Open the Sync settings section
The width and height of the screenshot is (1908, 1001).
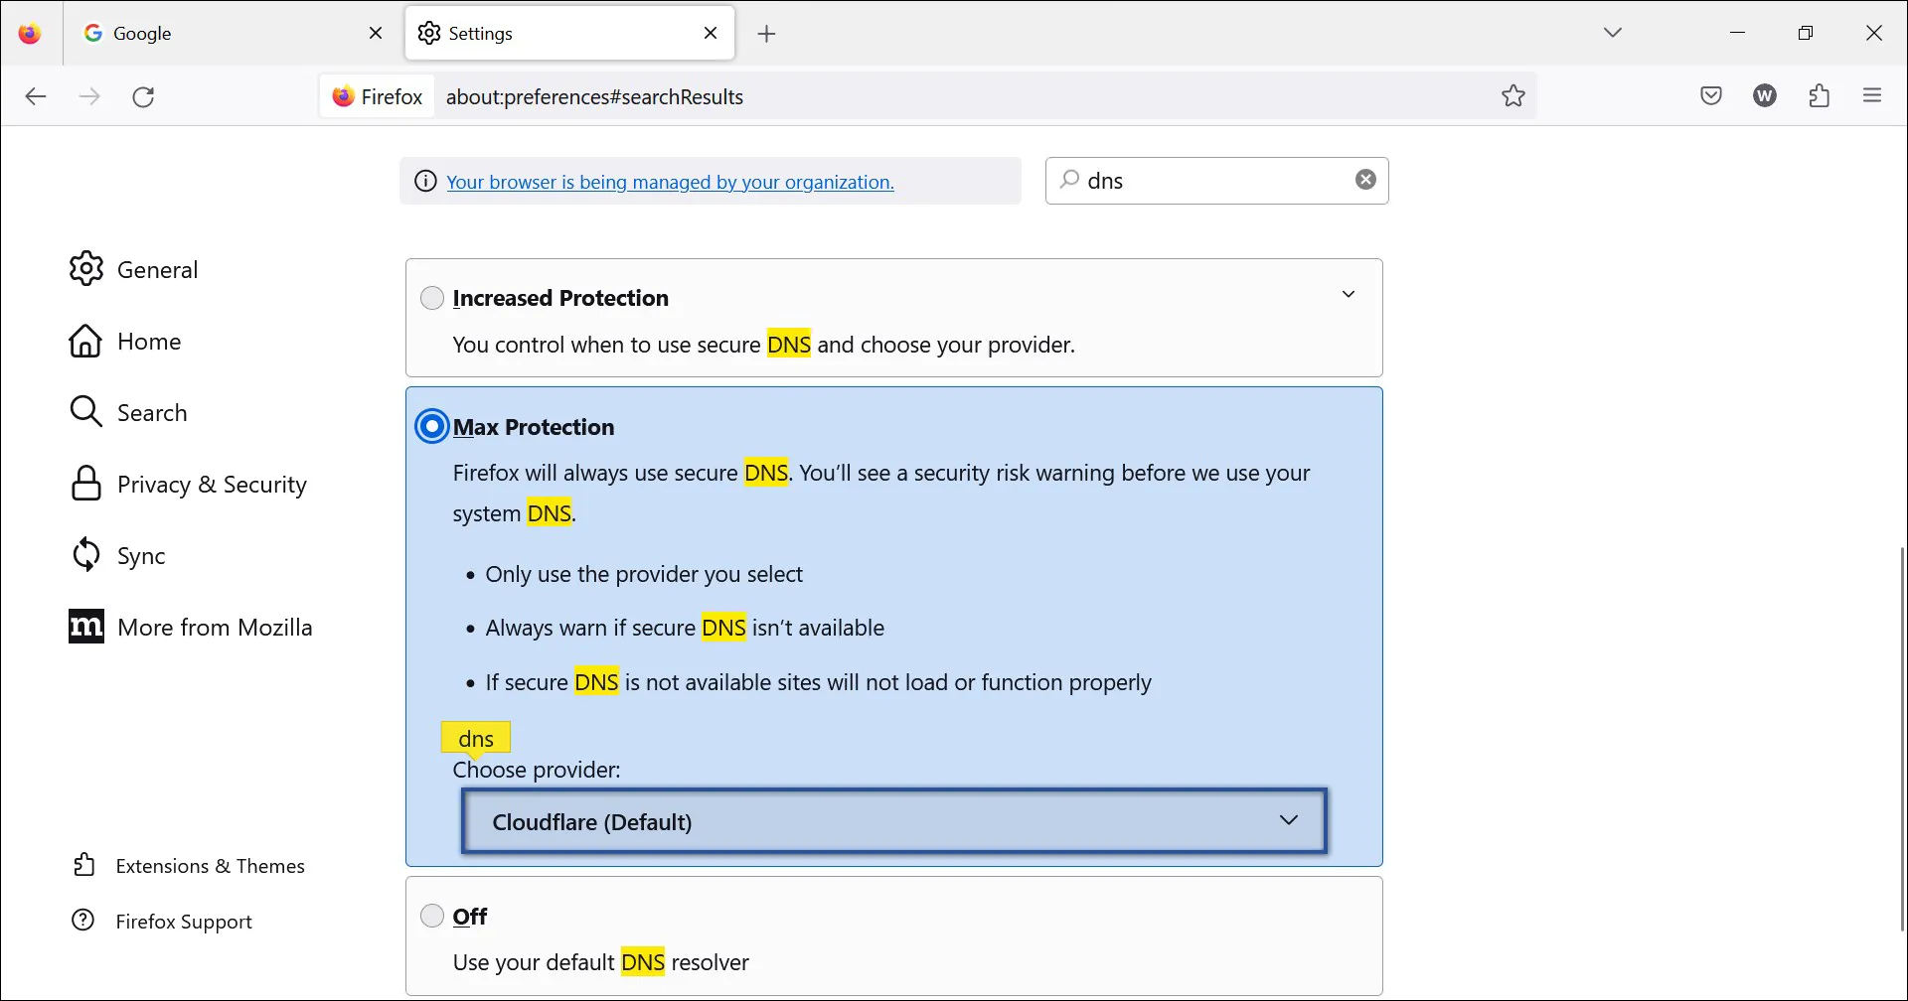(x=140, y=555)
